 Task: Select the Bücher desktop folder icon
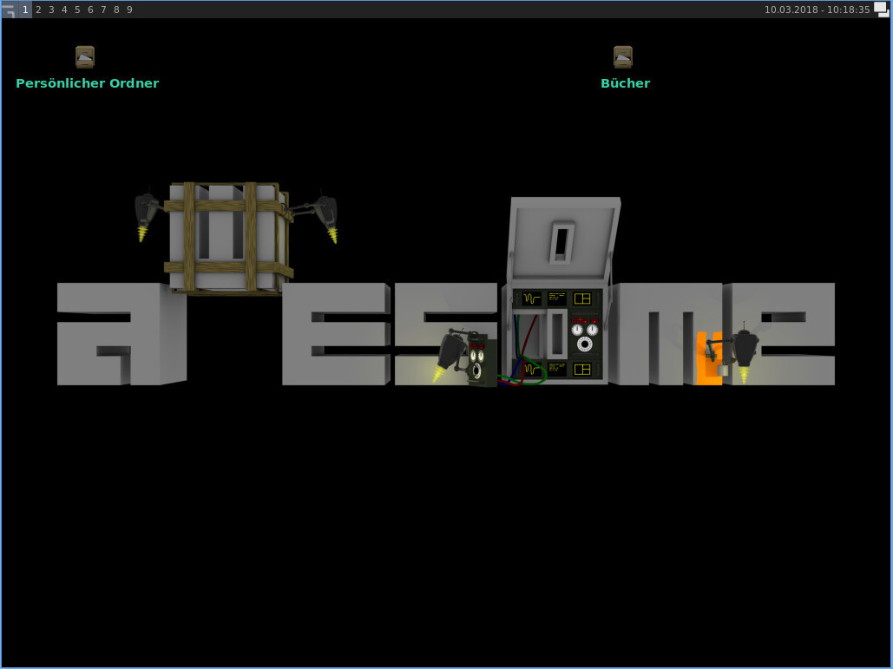(623, 57)
